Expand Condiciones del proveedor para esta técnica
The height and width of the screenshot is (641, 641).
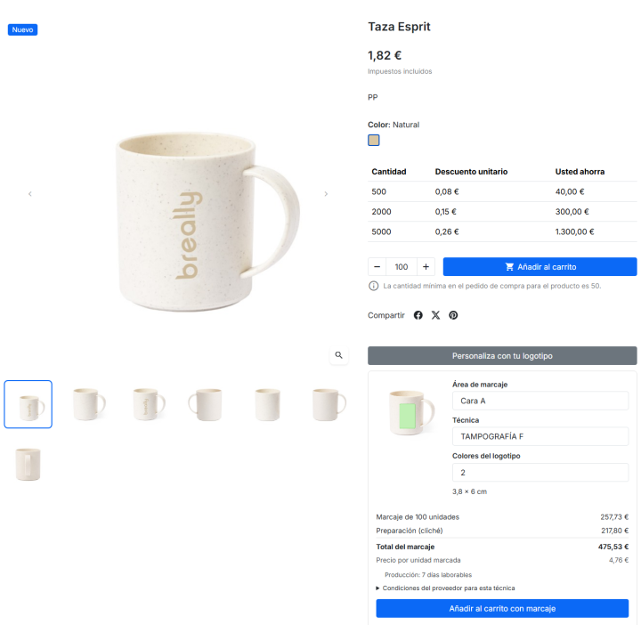click(446, 588)
